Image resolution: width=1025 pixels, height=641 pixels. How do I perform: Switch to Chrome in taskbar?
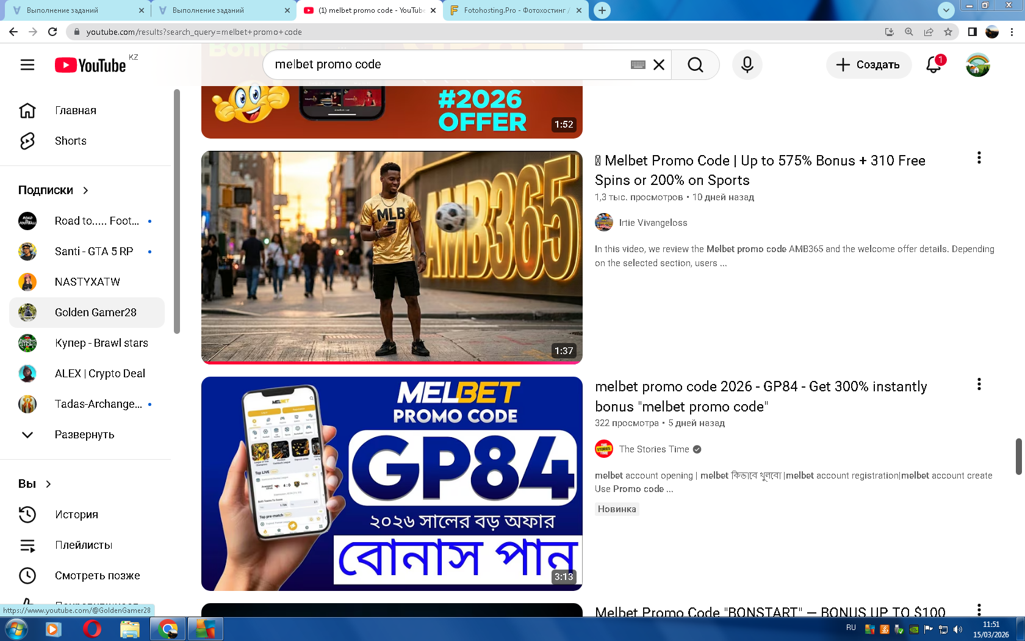(x=168, y=629)
